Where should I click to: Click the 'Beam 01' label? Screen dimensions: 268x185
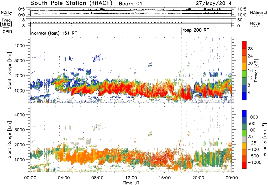[x=130, y=4]
